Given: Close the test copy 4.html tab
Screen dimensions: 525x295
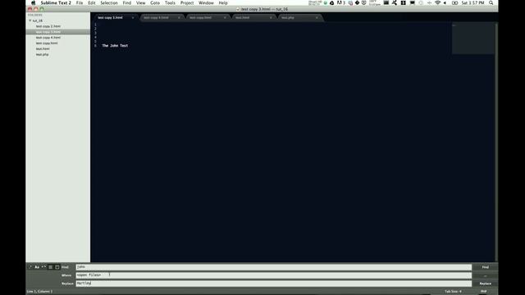Looking at the screenshot, I should (179, 17).
